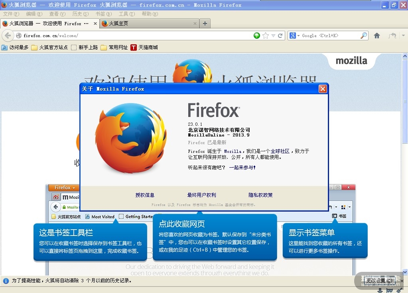Close the 欢迎使用 Firefox tab
The height and width of the screenshot is (293, 408).
tap(95, 24)
